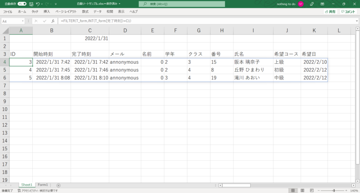Switch to the ヘルプ tab
The height and width of the screenshot is (193, 360).
(133, 12)
